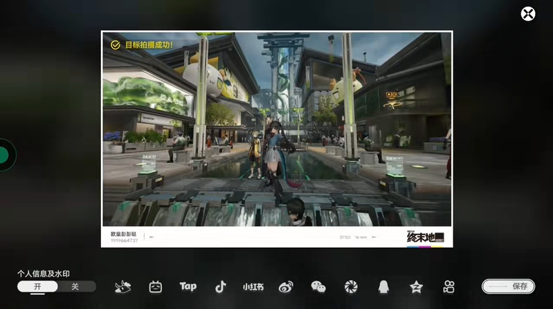553x309 pixels.
Task: Click the UID 1919664737
Action: 124,241
